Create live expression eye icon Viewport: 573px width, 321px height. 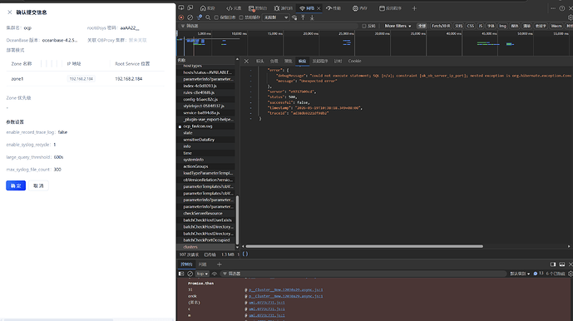click(215, 274)
